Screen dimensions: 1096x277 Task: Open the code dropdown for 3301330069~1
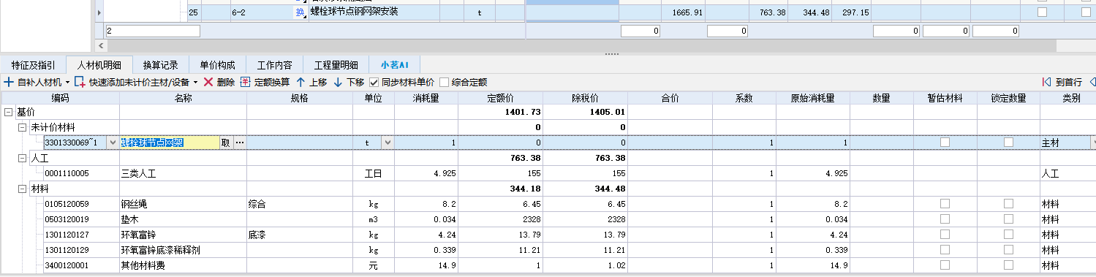[x=112, y=143]
